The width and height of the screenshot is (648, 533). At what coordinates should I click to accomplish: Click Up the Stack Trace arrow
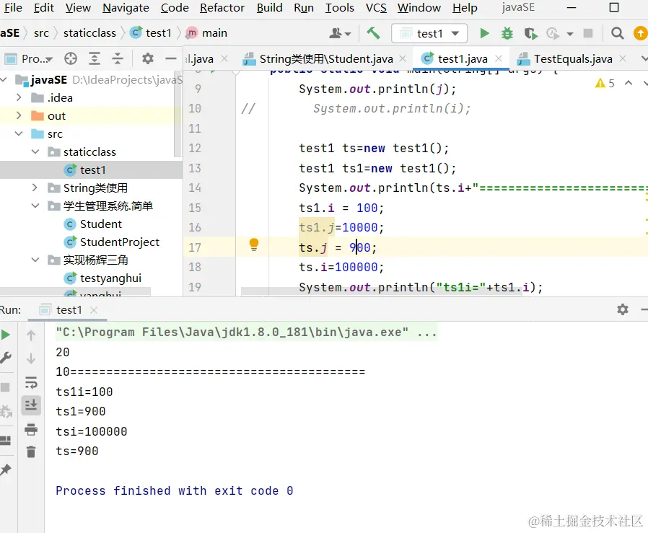[x=31, y=335]
